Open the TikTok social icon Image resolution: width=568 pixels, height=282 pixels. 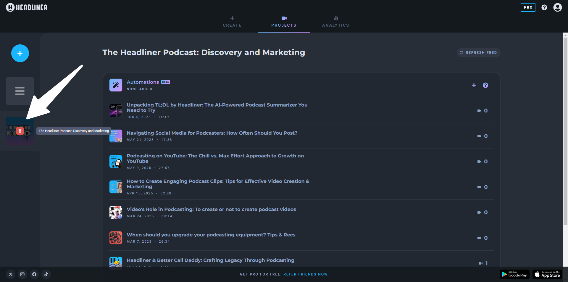tap(46, 274)
